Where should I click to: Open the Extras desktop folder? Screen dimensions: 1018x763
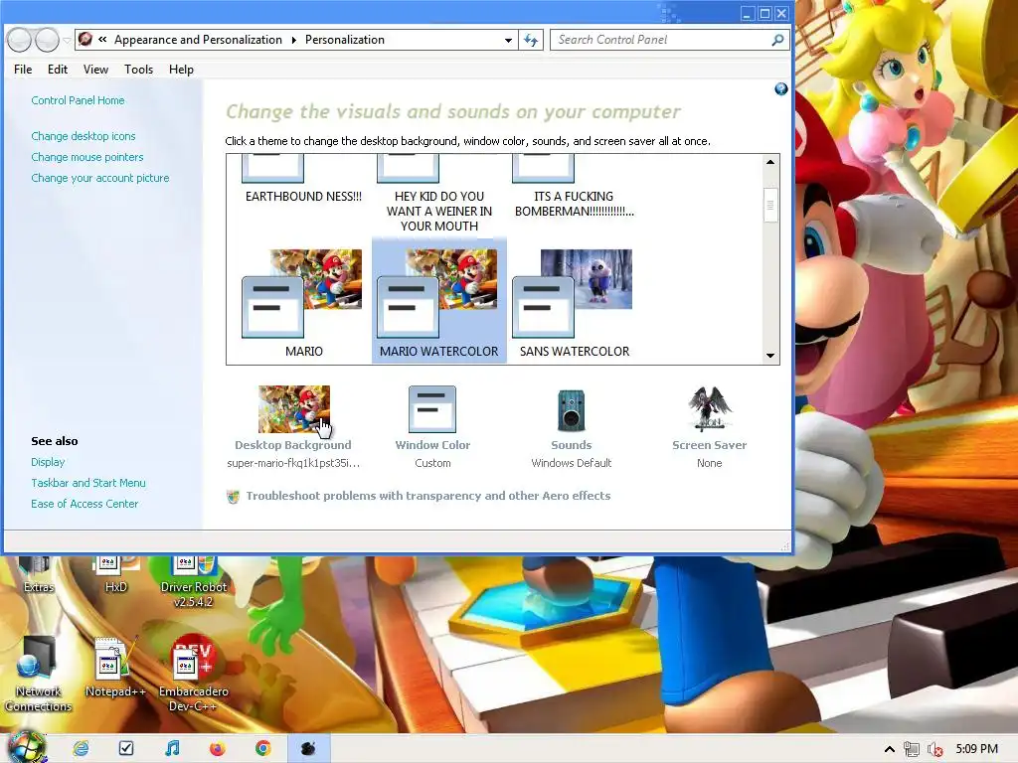[39, 575]
